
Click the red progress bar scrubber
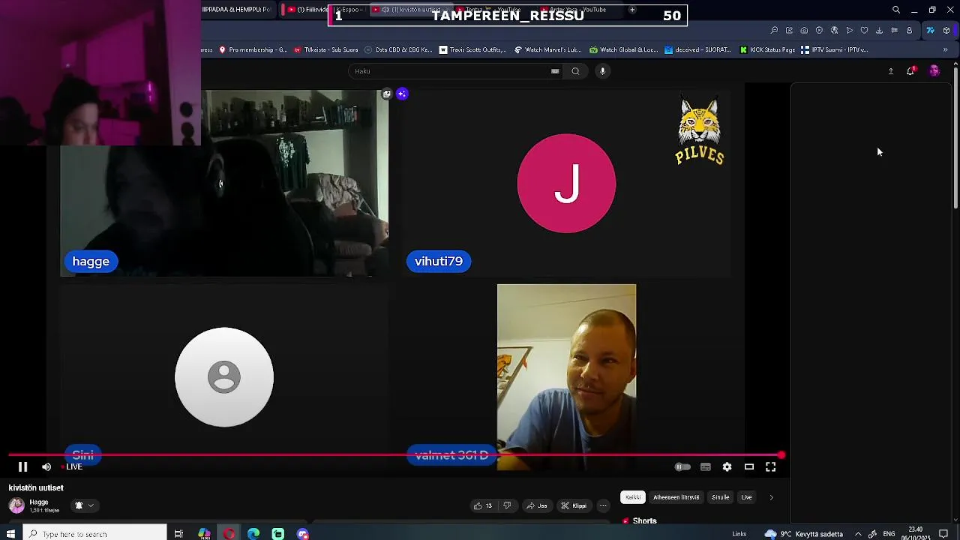coord(781,454)
